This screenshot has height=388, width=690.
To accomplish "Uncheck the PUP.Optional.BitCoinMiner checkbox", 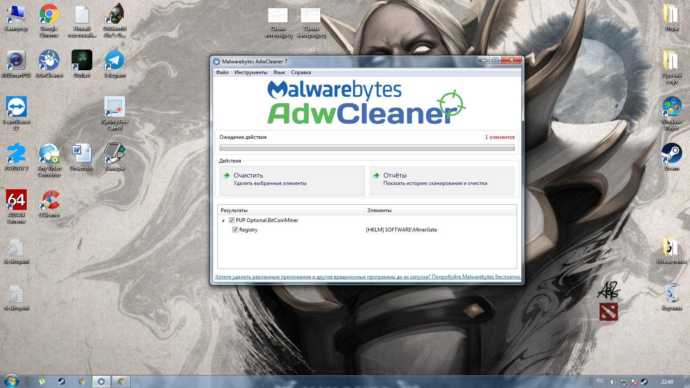I will click(232, 220).
